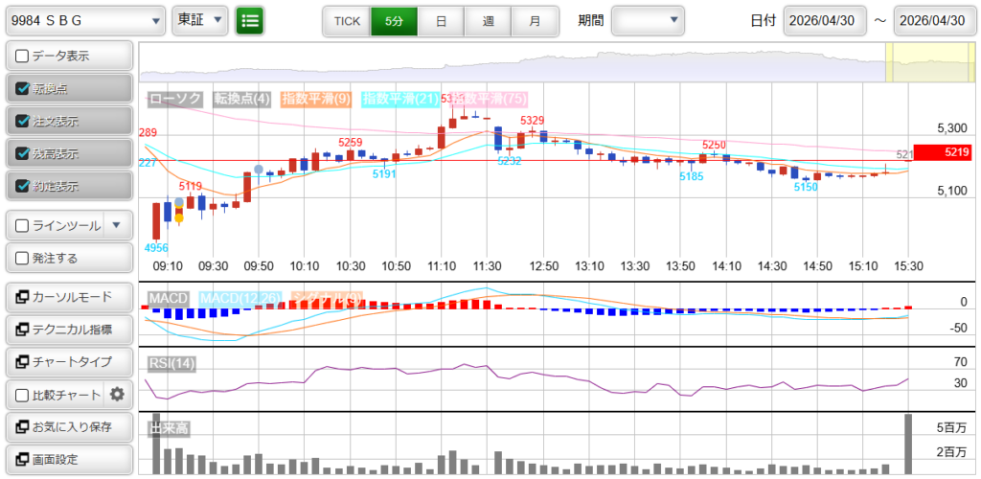Click the start date input field

point(825,20)
